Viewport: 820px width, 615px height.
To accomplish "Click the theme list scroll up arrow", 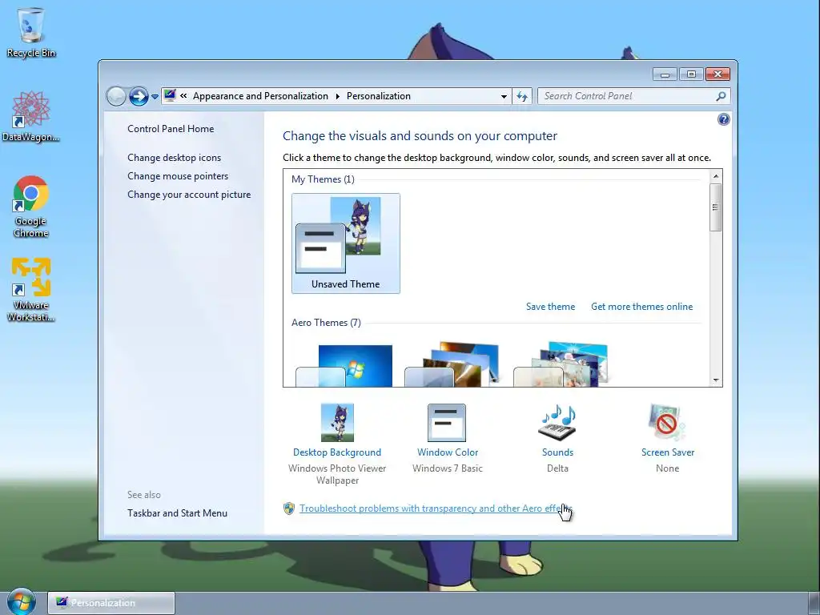I will click(x=716, y=176).
